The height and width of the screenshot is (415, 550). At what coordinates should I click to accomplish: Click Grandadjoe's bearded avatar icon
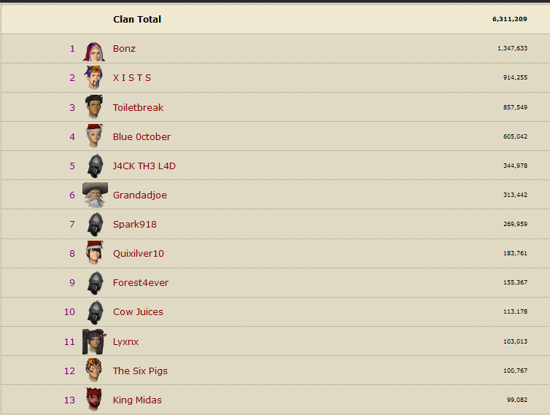point(95,195)
